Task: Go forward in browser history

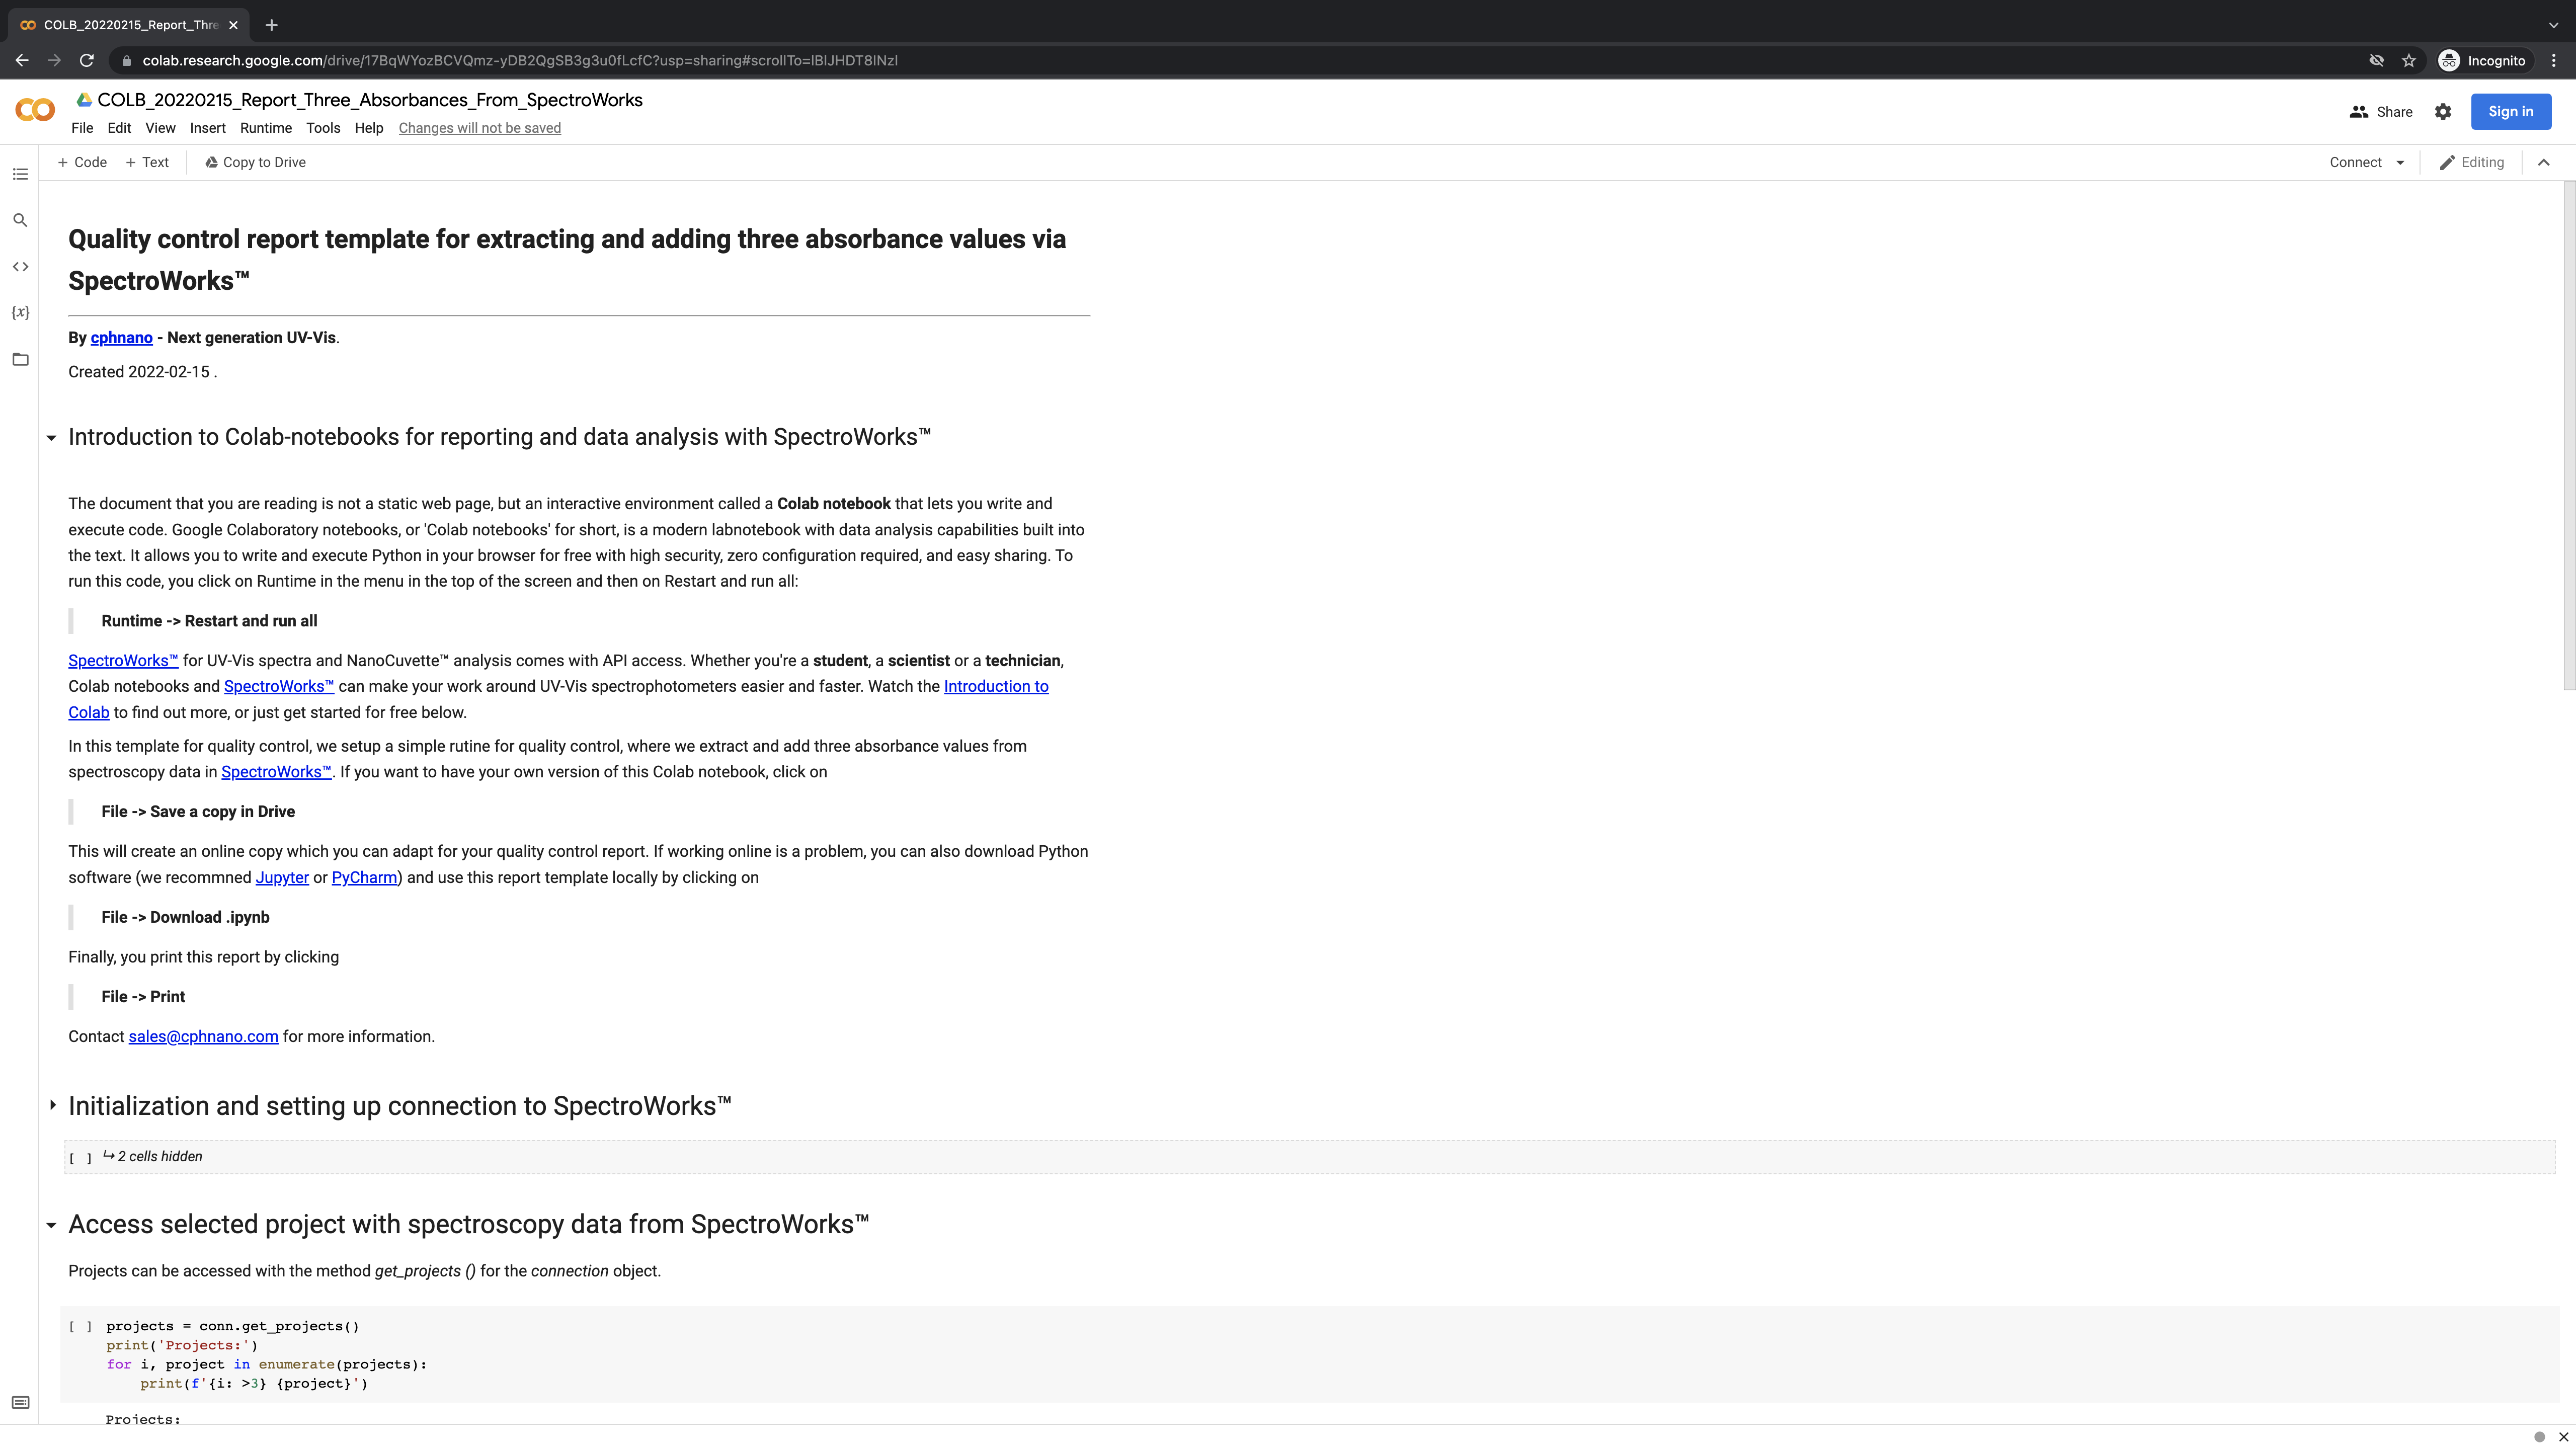Action: [54, 60]
